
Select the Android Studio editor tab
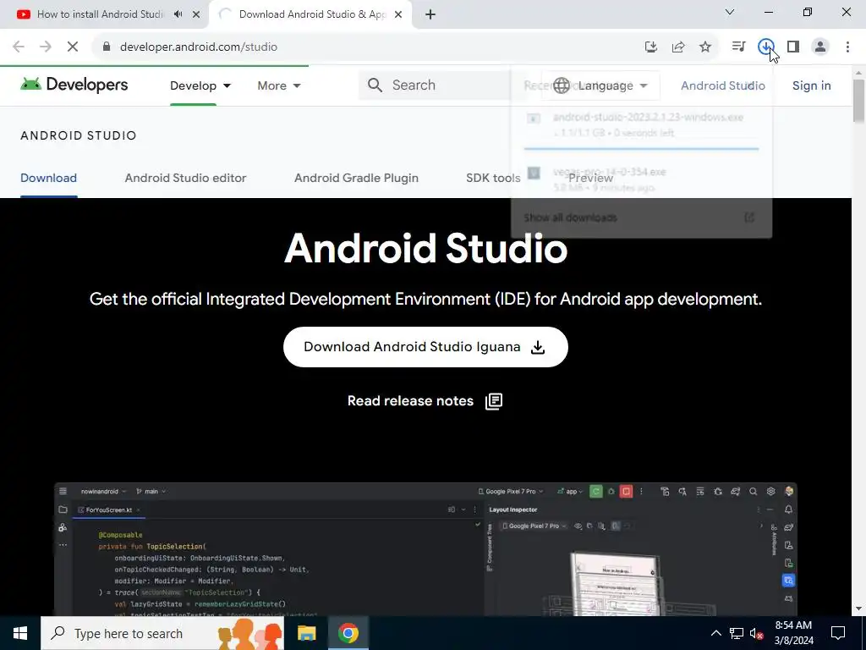(185, 178)
